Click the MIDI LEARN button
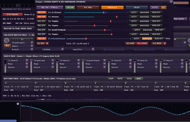The height and width of the screenshot is (122, 190). coord(179,19)
